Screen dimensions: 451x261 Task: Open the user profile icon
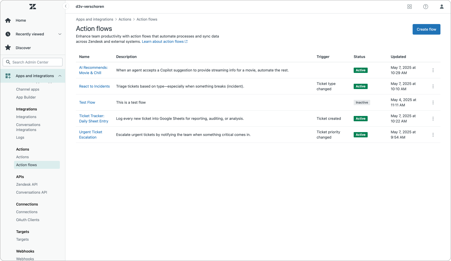pos(442,7)
